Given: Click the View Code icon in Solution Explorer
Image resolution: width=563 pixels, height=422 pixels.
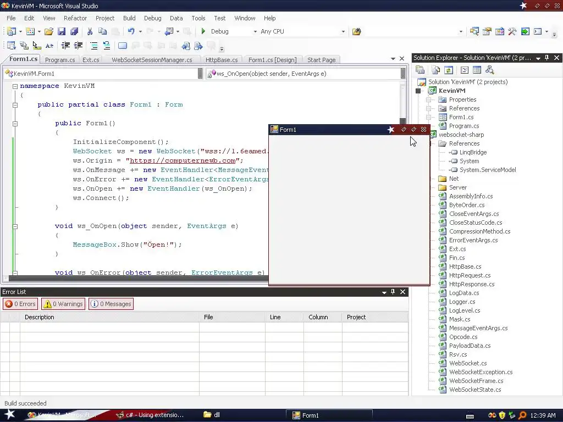Looking at the screenshot, I should click(x=464, y=70).
